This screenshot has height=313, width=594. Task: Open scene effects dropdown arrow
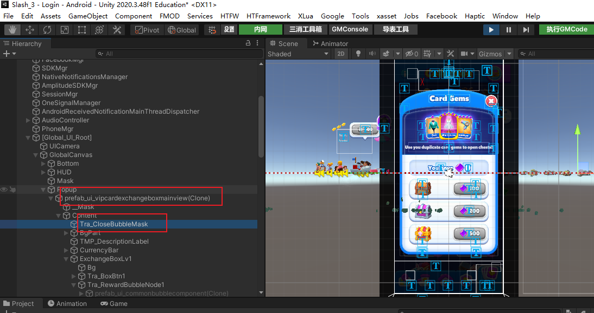click(398, 54)
